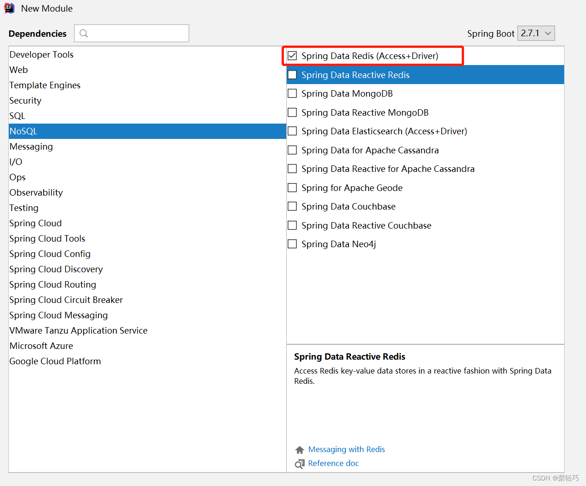The width and height of the screenshot is (586, 486).
Task: Select the Spring Cloud Discovery category
Action: 56,269
